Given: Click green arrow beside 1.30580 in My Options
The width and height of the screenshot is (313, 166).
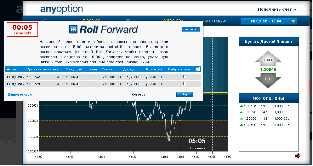Looking at the screenshot, I should (x=241, y=125).
